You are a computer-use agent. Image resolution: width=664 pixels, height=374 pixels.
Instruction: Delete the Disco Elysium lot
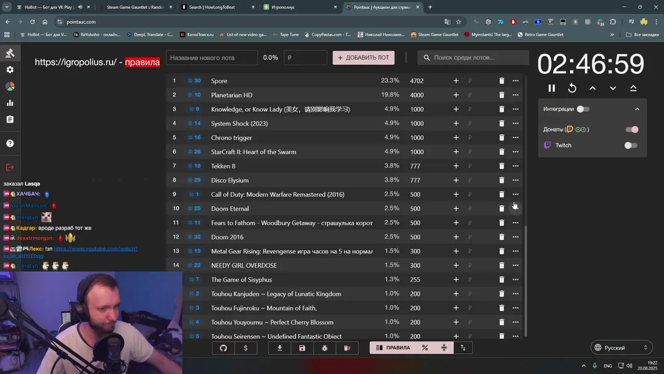pos(502,180)
